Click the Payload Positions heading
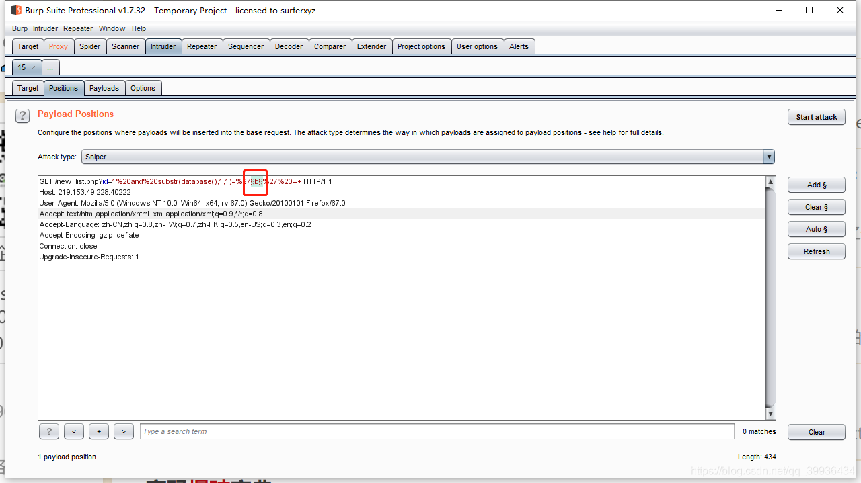 click(x=75, y=114)
